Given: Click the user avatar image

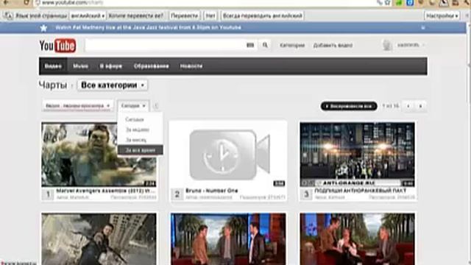Looking at the screenshot, I should click(387, 45).
